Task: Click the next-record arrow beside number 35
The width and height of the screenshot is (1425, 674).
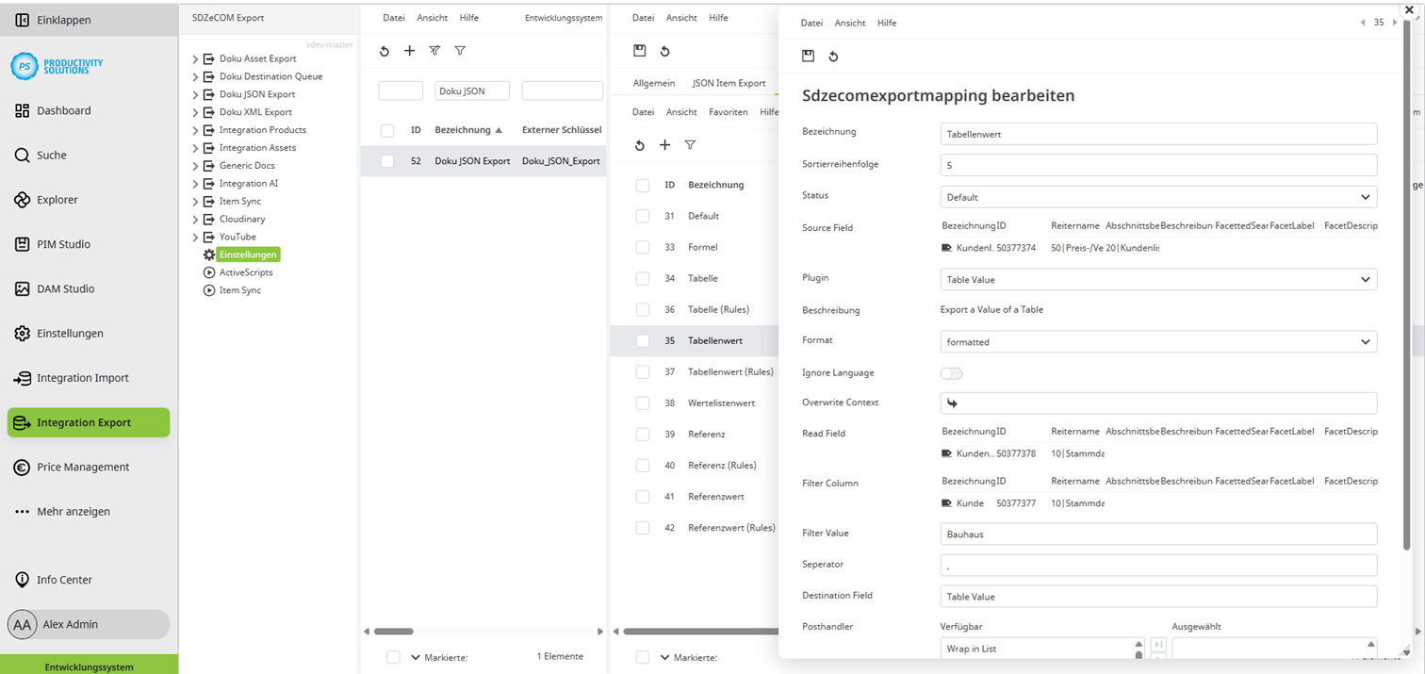Action: [x=1395, y=23]
